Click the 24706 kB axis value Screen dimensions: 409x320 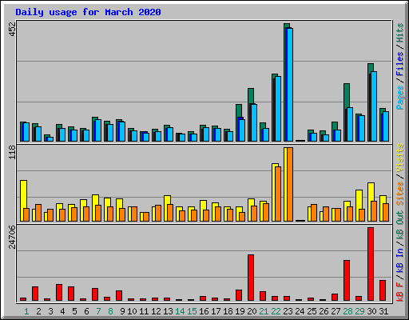(x=12, y=238)
